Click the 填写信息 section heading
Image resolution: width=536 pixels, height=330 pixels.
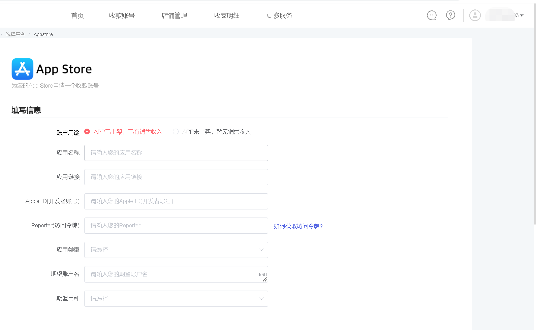point(26,110)
